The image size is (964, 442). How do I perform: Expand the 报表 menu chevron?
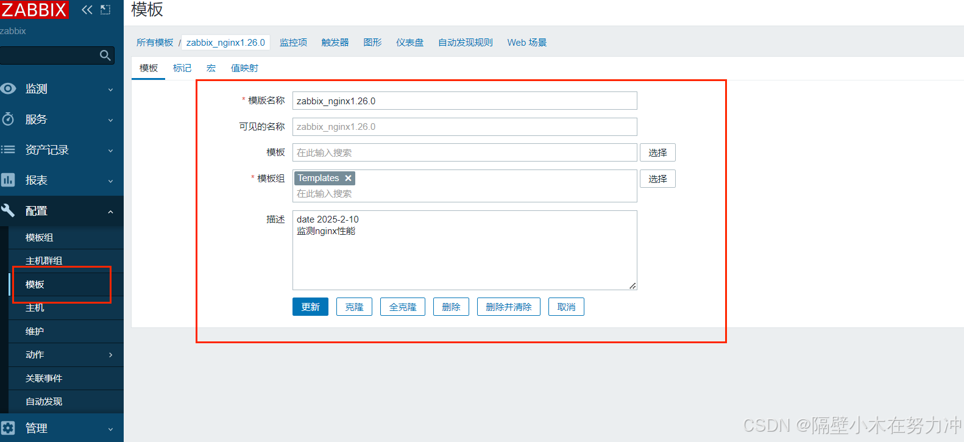click(110, 181)
